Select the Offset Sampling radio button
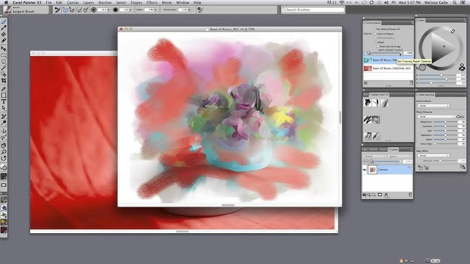Screen dimensions: 470x264 [x=375, y=38]
